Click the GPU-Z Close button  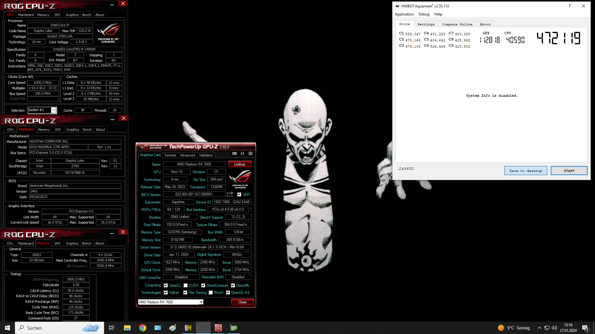tap(242, 302)
